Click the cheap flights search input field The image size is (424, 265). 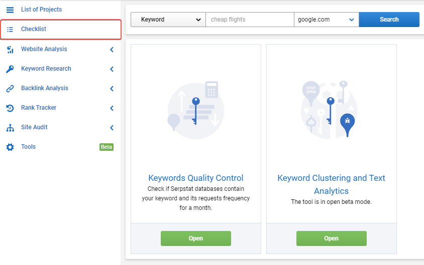(x=250, y=20)
